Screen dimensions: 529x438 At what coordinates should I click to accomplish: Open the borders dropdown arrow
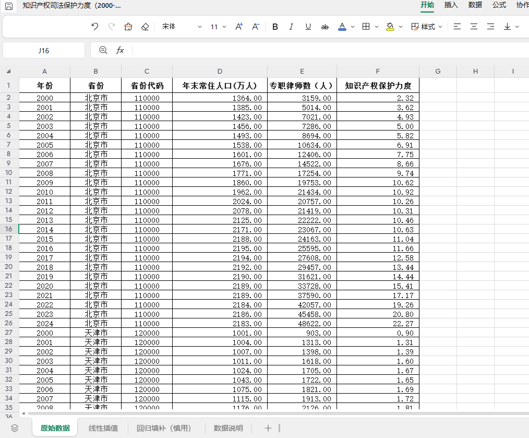(377, 27)
